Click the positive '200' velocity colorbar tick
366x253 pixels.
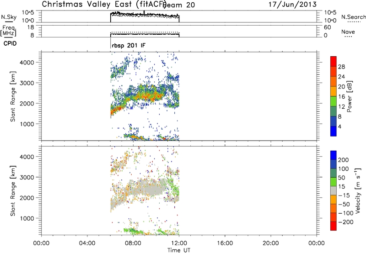[x=344, y=160]
